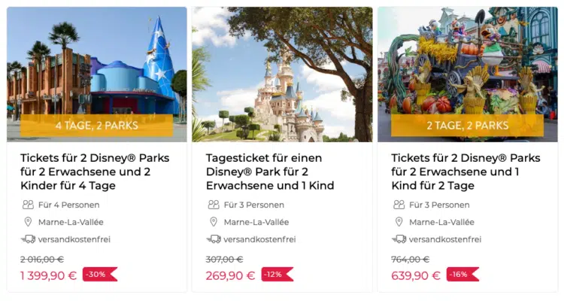Click persons icon on 2-day ticket card
This screenshot has height=301, width=564.
click(399, 205)
